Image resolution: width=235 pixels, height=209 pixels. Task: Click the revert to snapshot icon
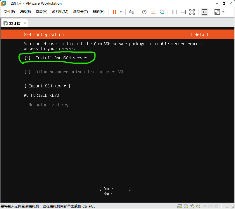[x=153, y=12]
